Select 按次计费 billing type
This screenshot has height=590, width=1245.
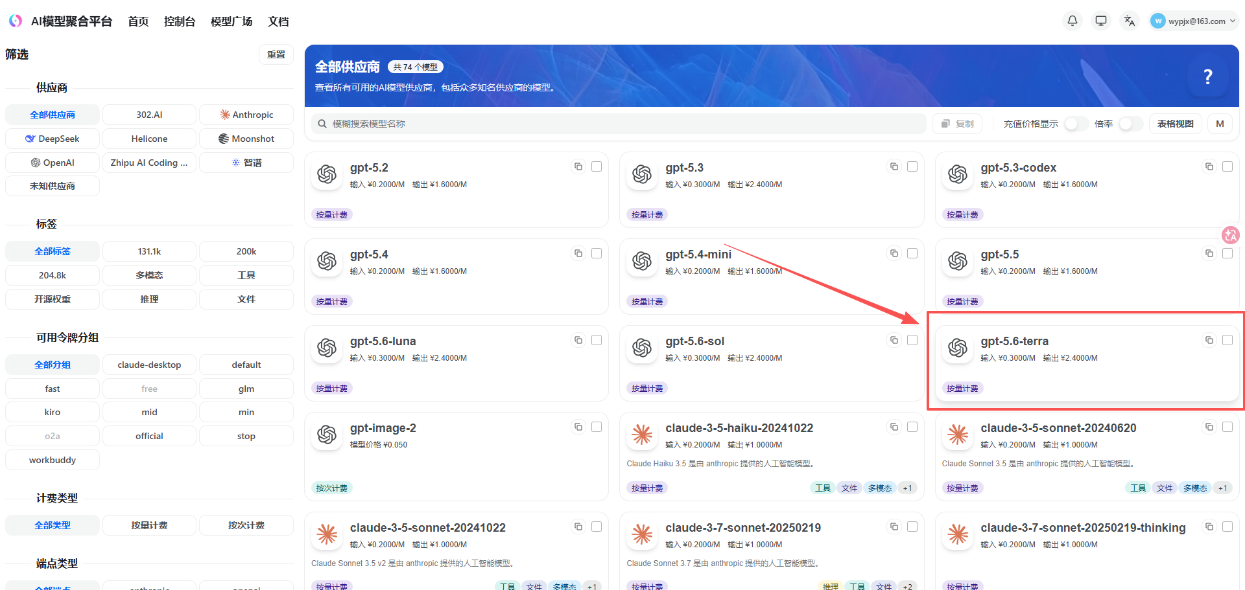pyautogui.click(x=246, y=525)
